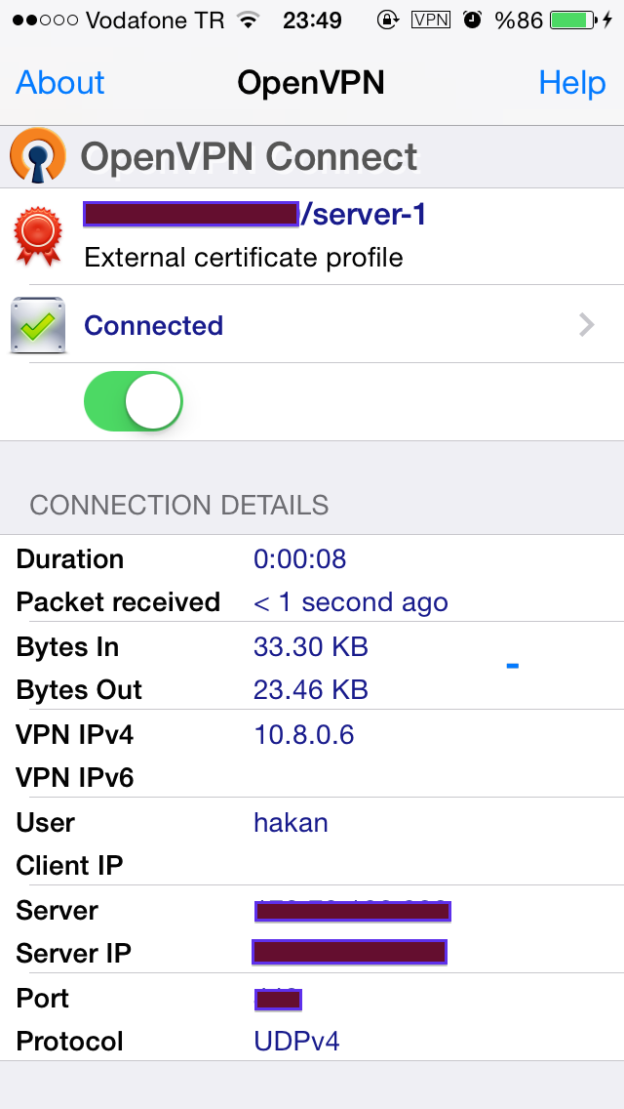Screen dimensions: 624x1109
Task: Tap the 23:49 clock in status bar
Action: coord(312,21)
